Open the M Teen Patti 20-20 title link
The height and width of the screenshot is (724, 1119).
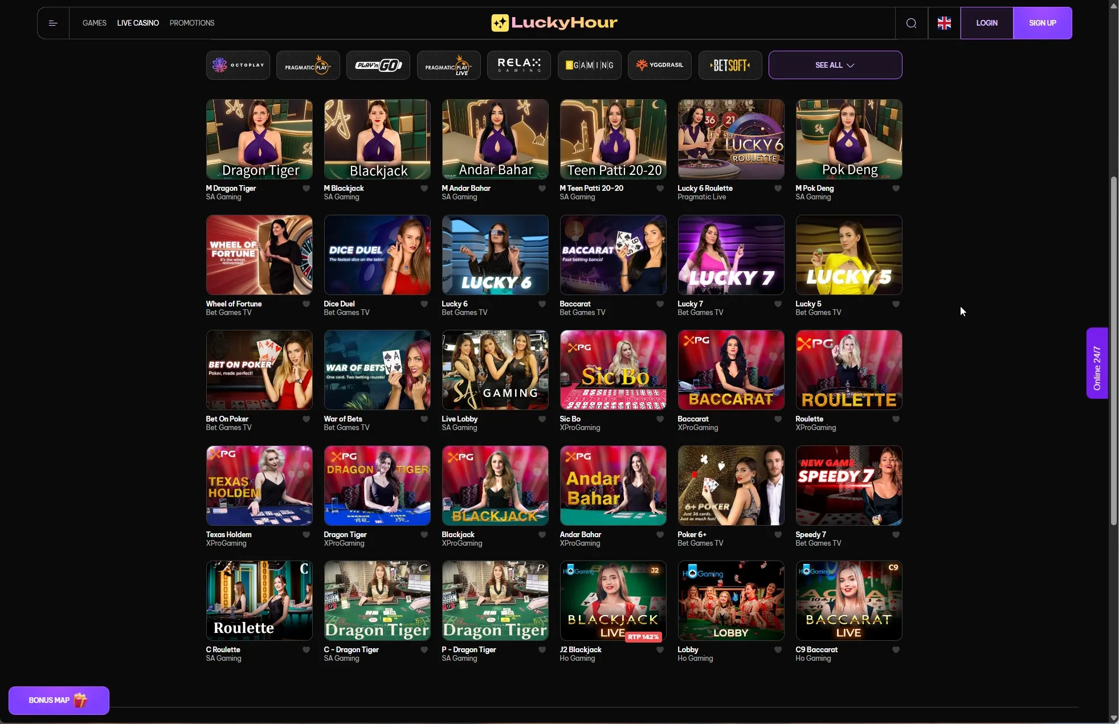[591, 189]
